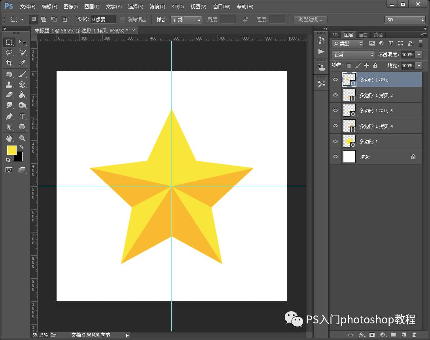Screen dimensions: 430x340
Task: Lock all icon in layers panel
Action: click(375, 66)
